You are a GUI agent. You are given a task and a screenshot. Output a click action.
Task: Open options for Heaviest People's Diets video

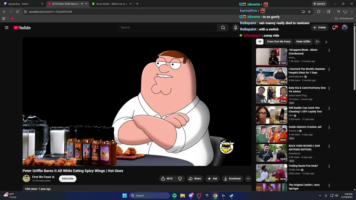(329, 69)
